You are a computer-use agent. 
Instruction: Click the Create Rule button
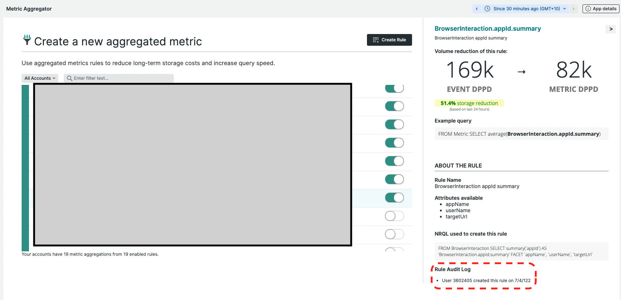[389, 40]
